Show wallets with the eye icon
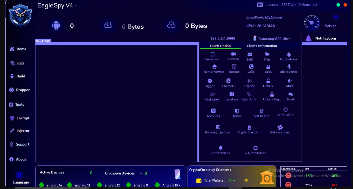Screen dimensions: 353x189 tap(246, 180)
